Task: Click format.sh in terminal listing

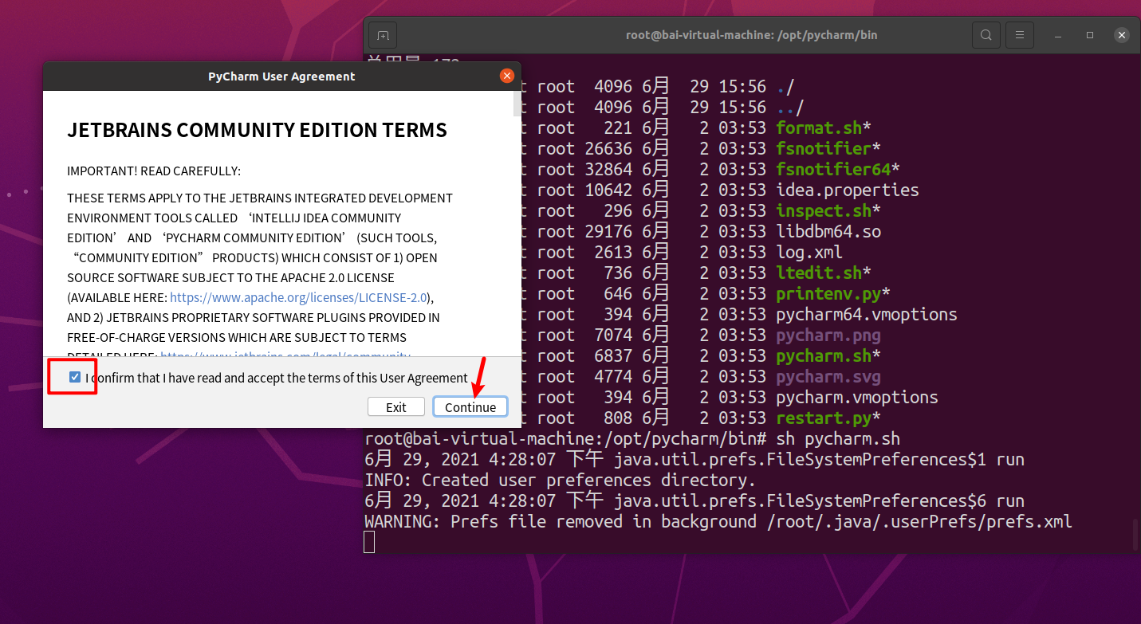Action: [819, 128]
